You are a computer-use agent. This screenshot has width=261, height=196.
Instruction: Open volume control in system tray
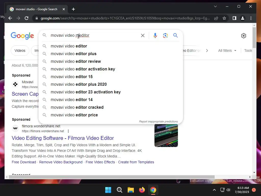[228, 190]
